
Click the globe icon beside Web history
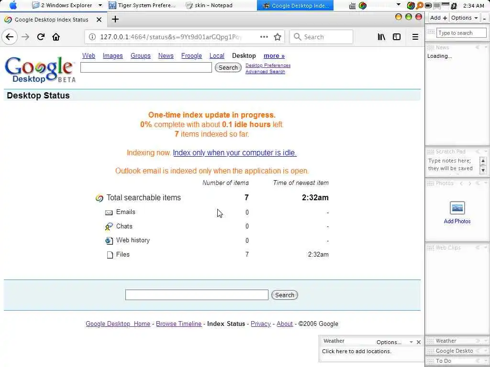(109, 241)
